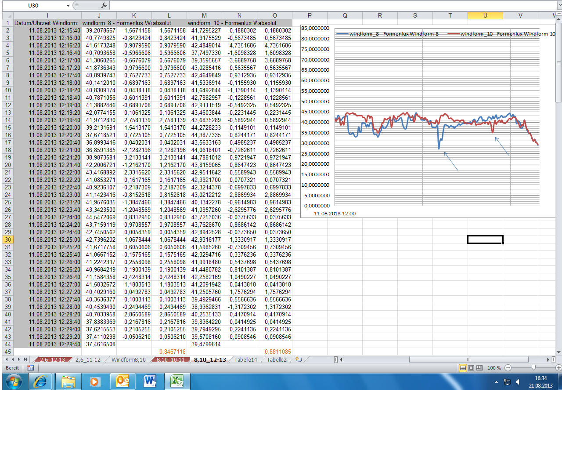Switch to the Windform8,10 sheet tab
This screenshot has height=450, width=562.
[128, 359]
